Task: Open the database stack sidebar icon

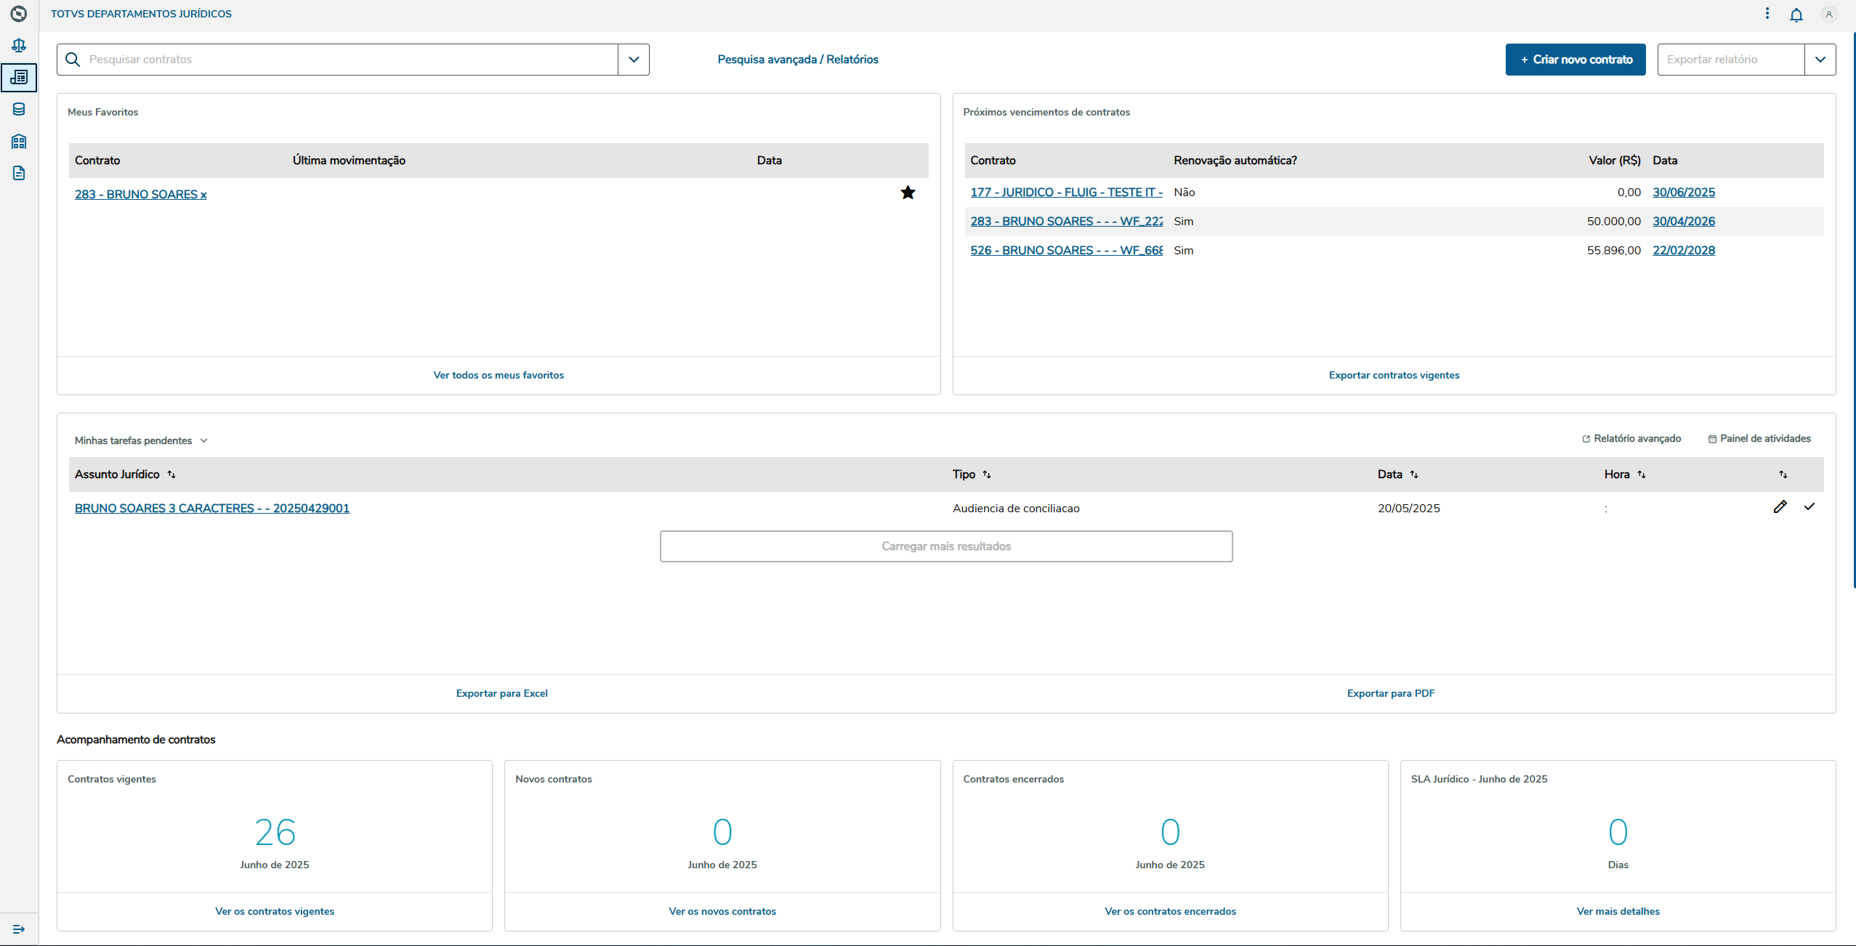Action: pyautogui.click(x=19, y=109)
